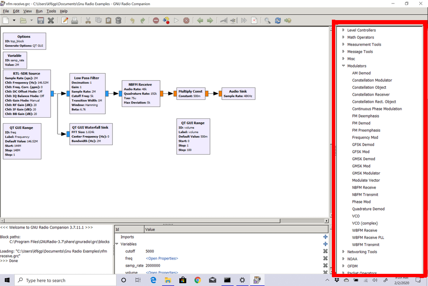Expand the Level Controllers category

[x=344, y=30]
